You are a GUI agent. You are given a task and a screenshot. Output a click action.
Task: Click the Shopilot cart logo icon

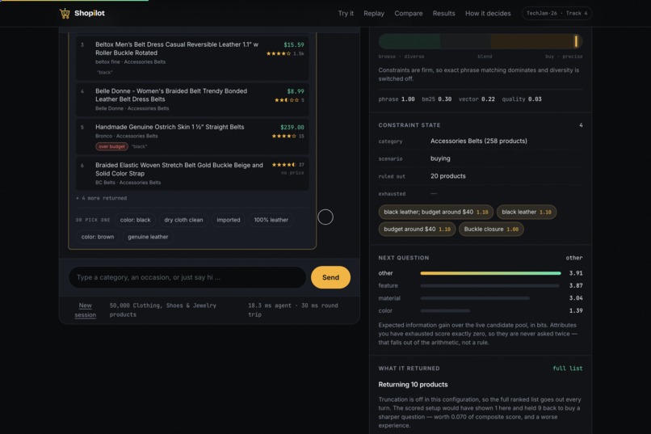(x=65, y=13)
